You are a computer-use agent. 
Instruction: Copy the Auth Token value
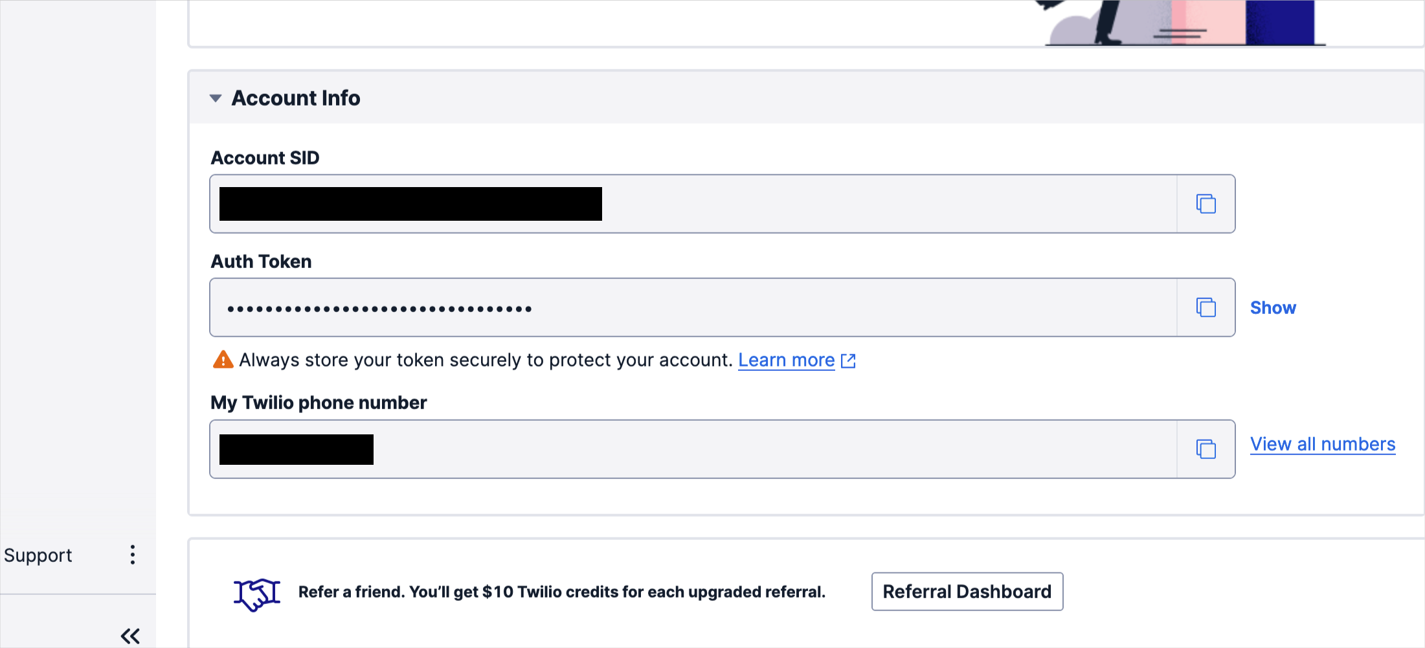(1206, 307)
